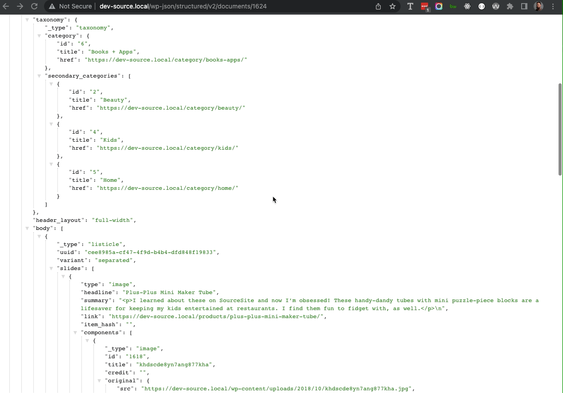Collapse the object containing title "Beauty"
This screenshot has width=563, height=393.
tap(51, 84)
